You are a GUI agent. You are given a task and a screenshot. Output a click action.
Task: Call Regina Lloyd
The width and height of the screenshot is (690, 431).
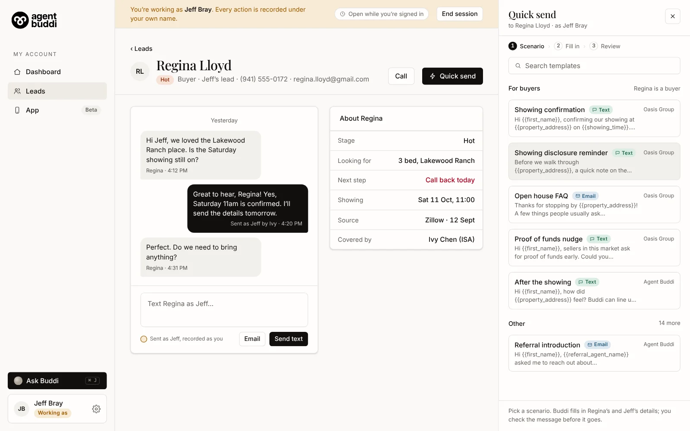401,76
